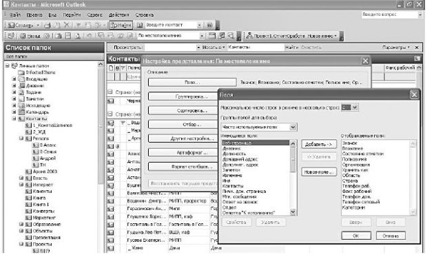Click the Print Preview icon
This screenshot has width=427, height=257.
coord(77,36)
